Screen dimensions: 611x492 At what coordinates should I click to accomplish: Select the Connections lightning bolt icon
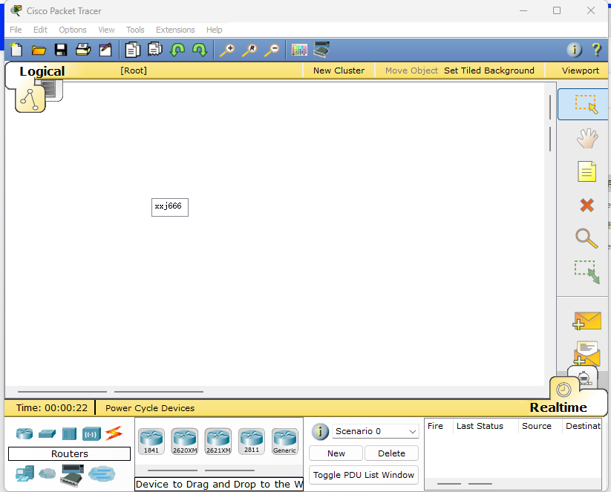tap(114, 433)
